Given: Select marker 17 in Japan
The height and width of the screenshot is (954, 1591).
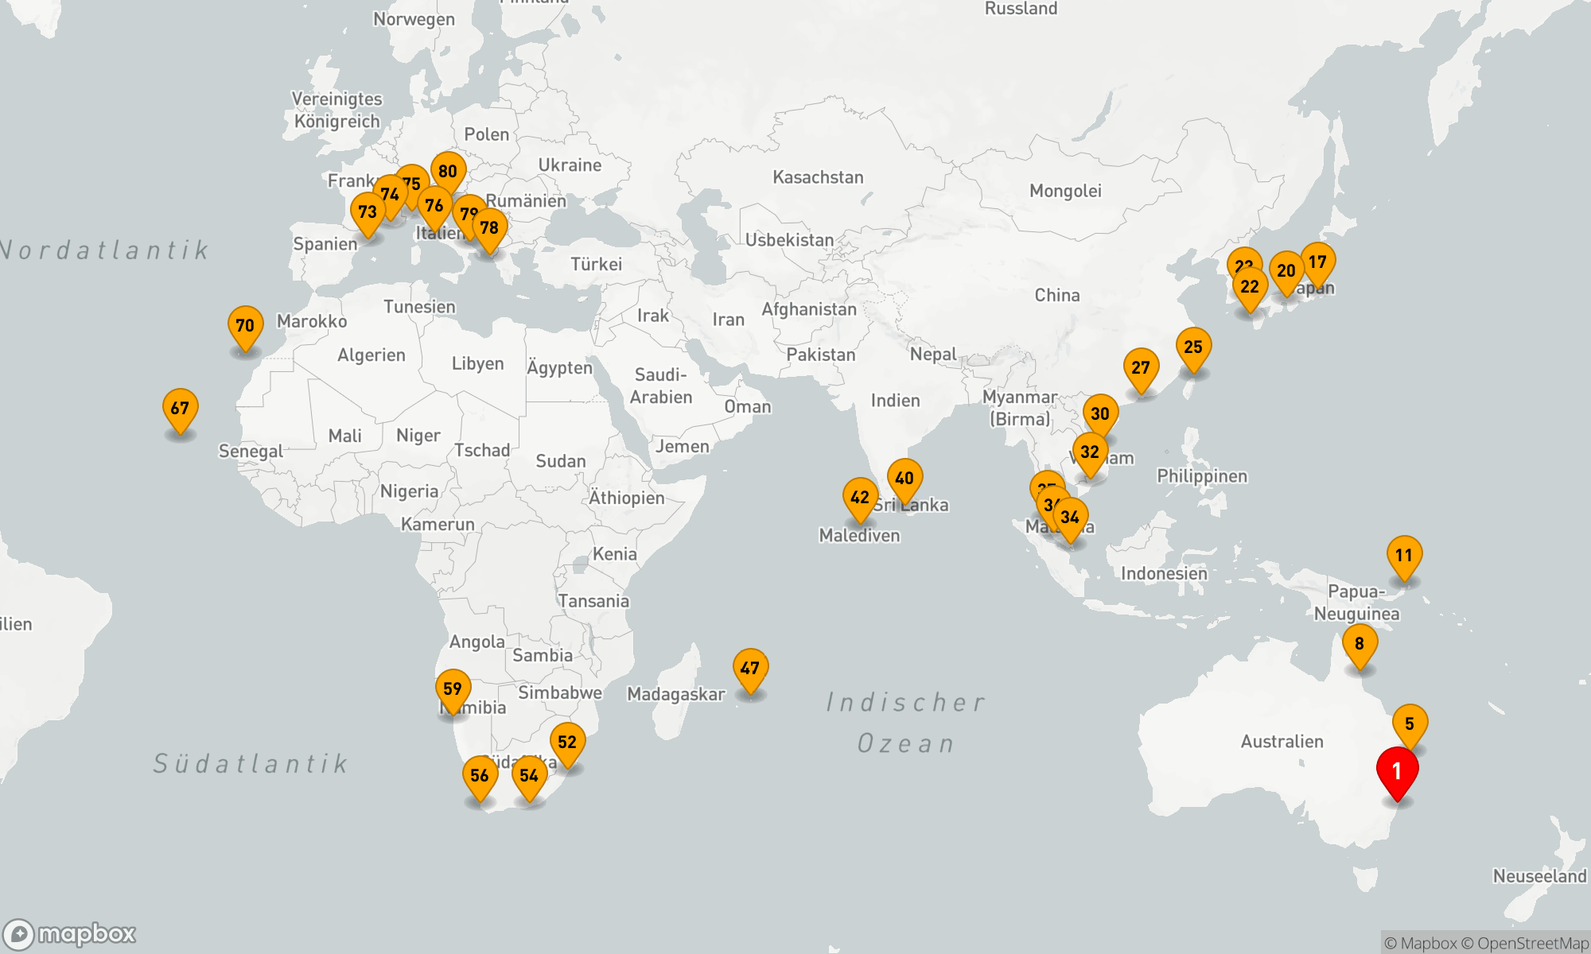Looking at the screenshot, I should click(x=1318, y=262).
